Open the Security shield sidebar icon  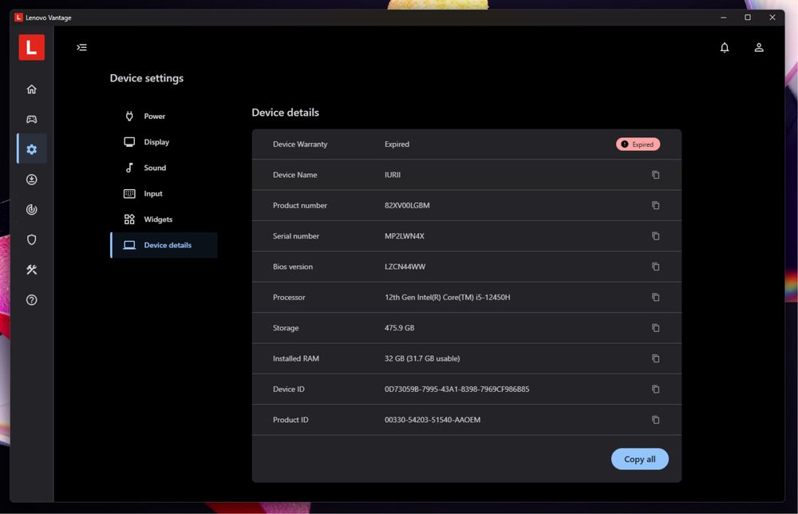coord(32,239)
